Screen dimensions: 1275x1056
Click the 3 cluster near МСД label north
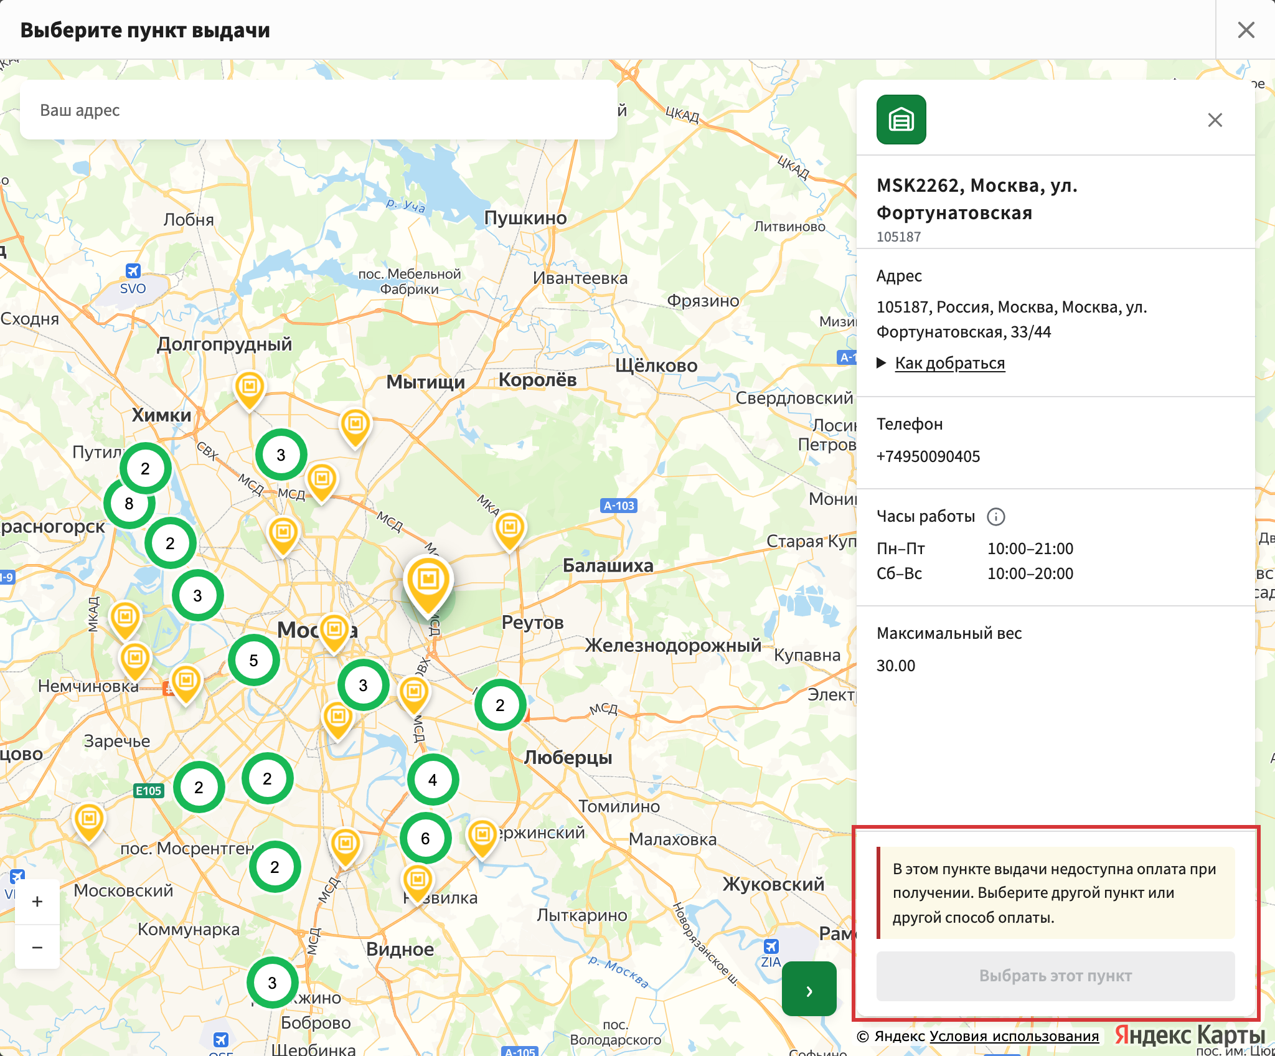coord(281,455)
